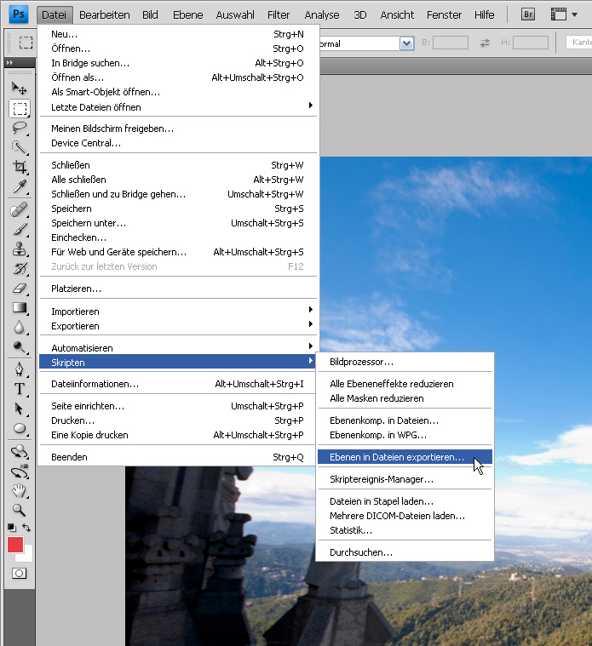Select the Clone Stamp tool
592x646 pixels.
pyautogui.click(x=20, y=249)
